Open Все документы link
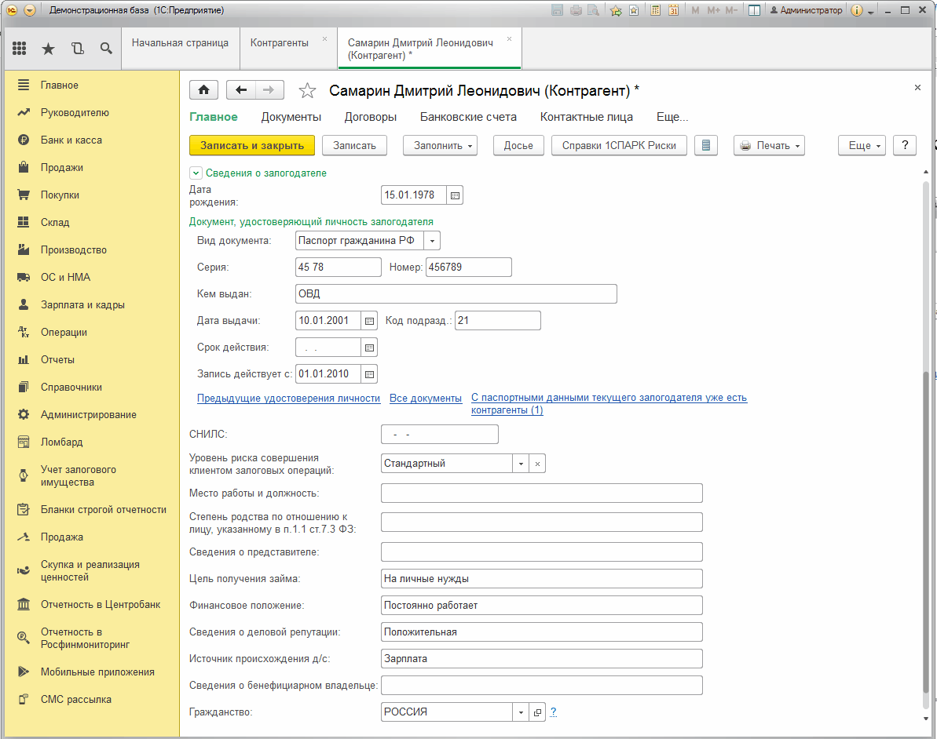This screenshot has height=739, width=937. pyautogui.click(x=426, y=399)
